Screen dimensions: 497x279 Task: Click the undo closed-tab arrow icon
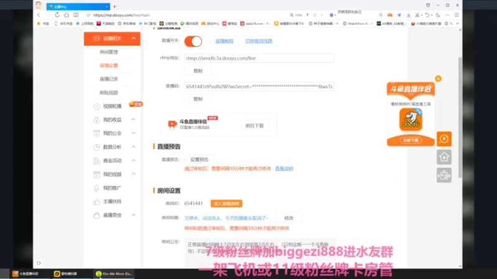(427, 15)
